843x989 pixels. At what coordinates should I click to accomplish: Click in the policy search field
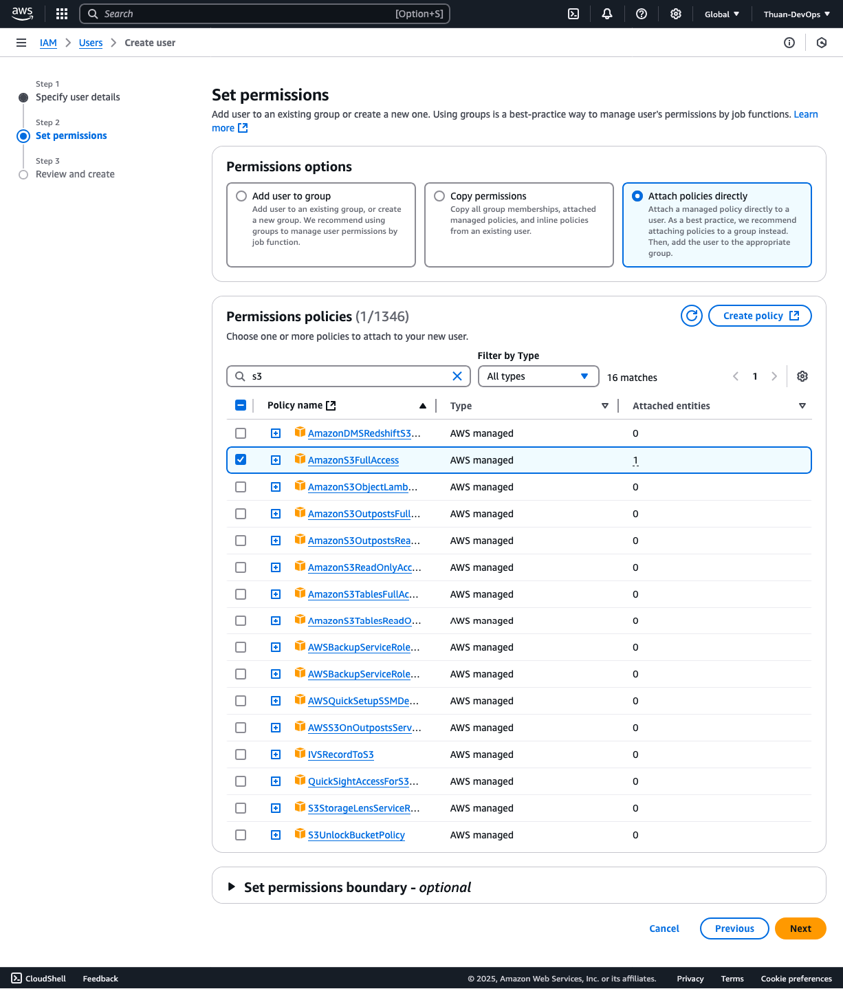click(347, 376)
